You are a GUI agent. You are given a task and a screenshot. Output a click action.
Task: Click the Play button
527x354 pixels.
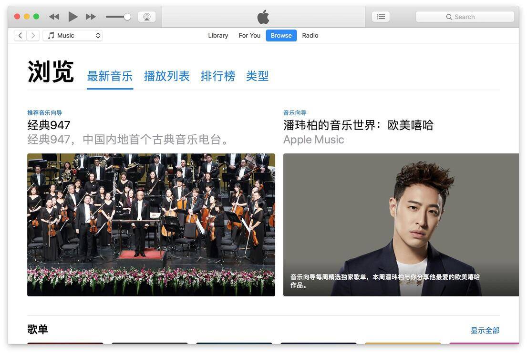coord(72,17)
